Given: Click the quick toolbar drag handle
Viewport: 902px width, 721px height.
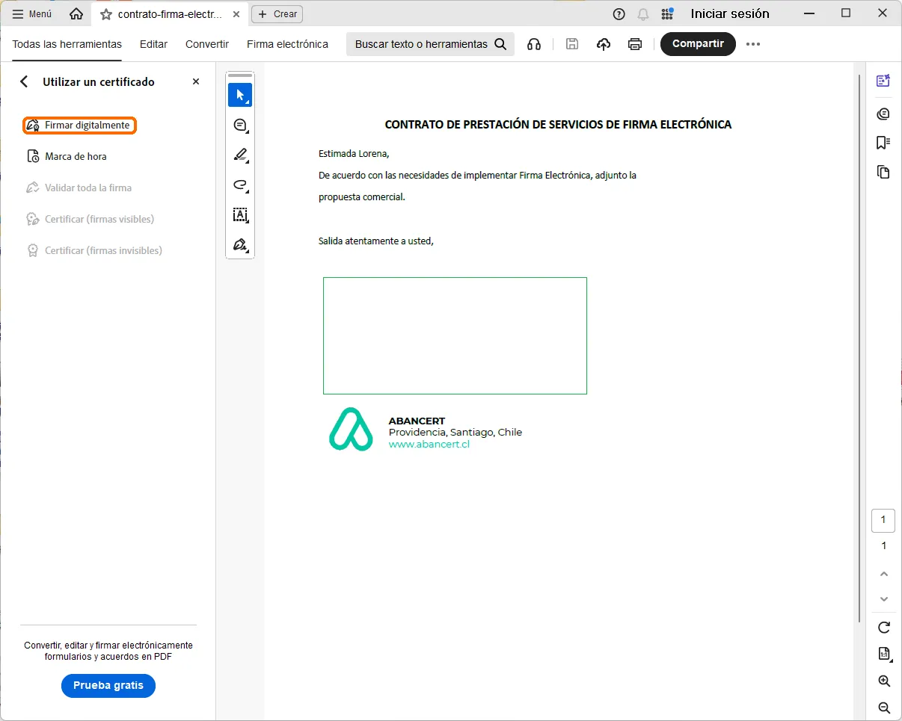Looking at the screenshot, I should tap(240, 75).
